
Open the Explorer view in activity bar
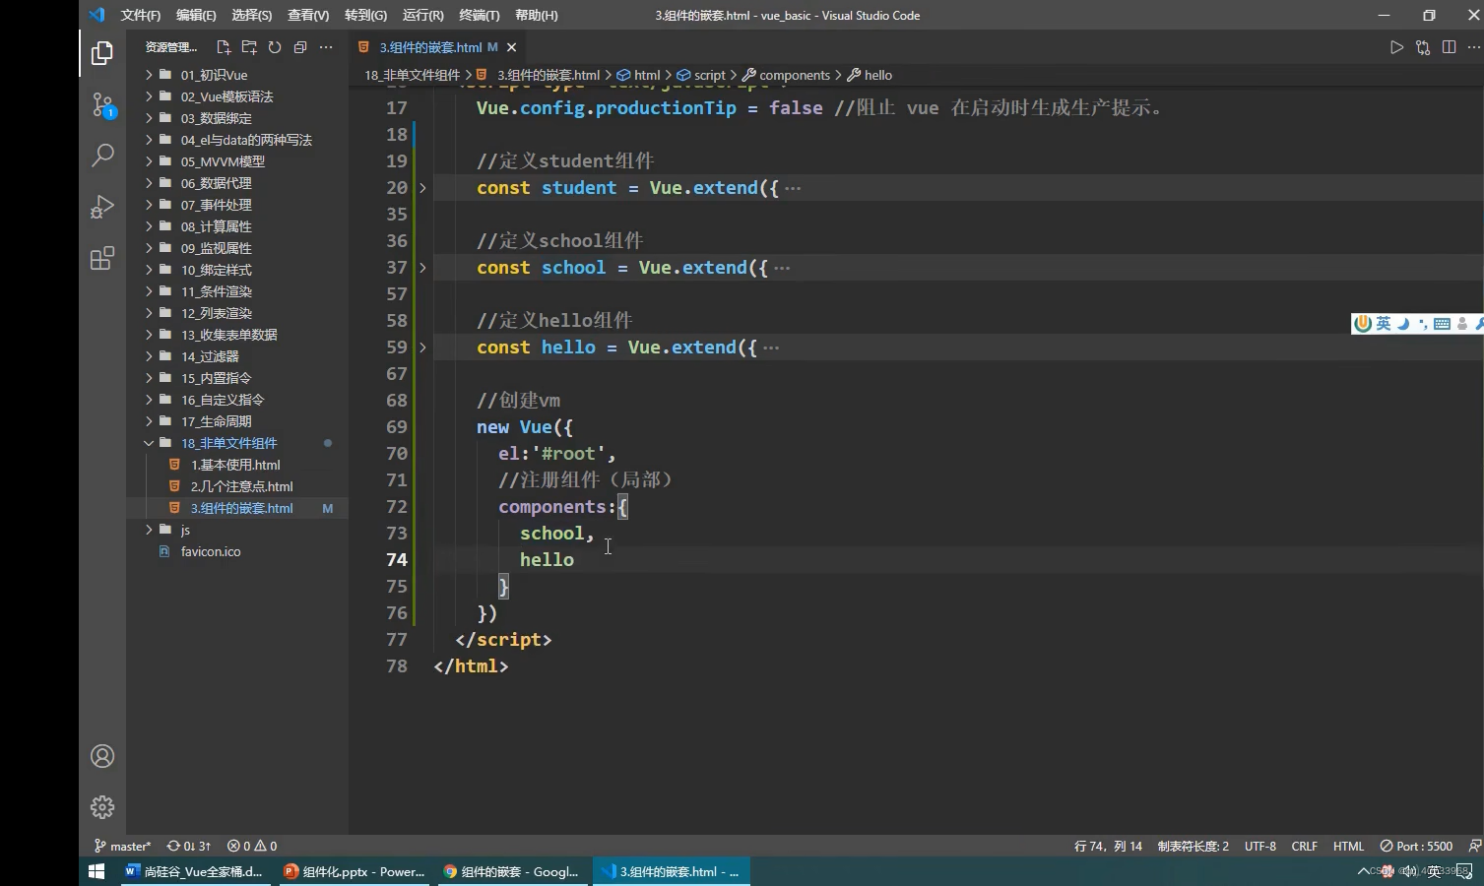pyautogui.click(x=102, y=53)
